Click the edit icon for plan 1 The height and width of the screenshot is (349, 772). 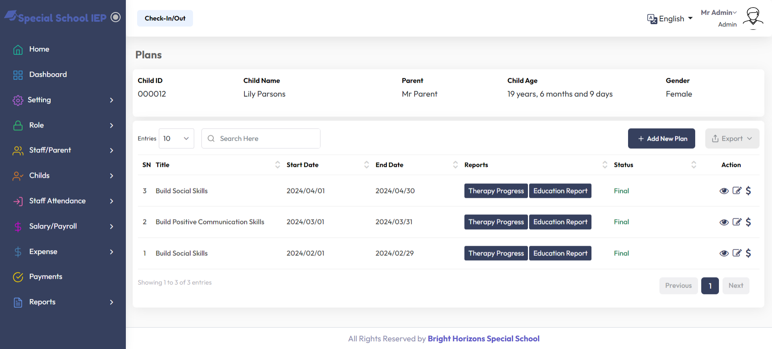(x=737, y=253)
